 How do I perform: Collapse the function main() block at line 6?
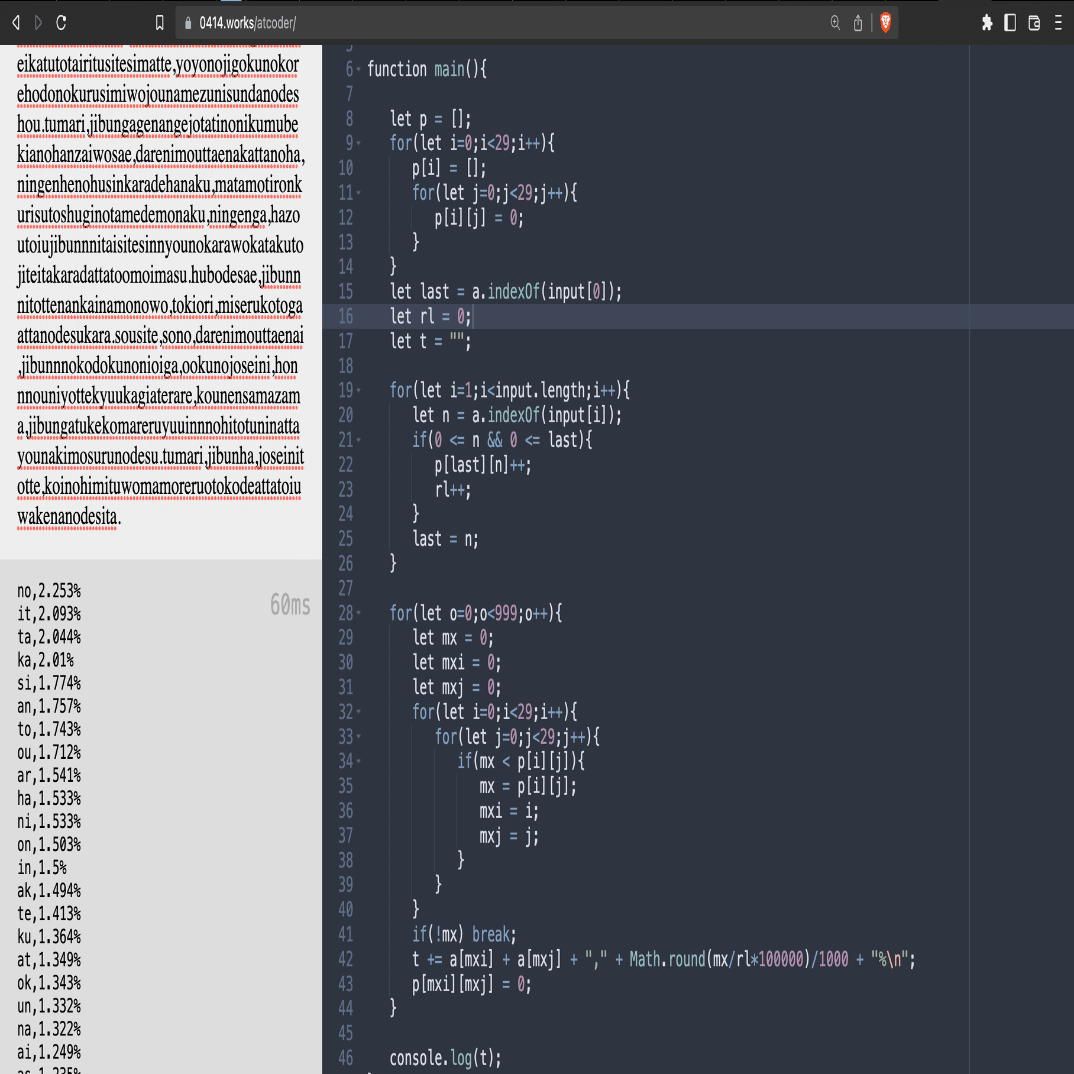358,69
